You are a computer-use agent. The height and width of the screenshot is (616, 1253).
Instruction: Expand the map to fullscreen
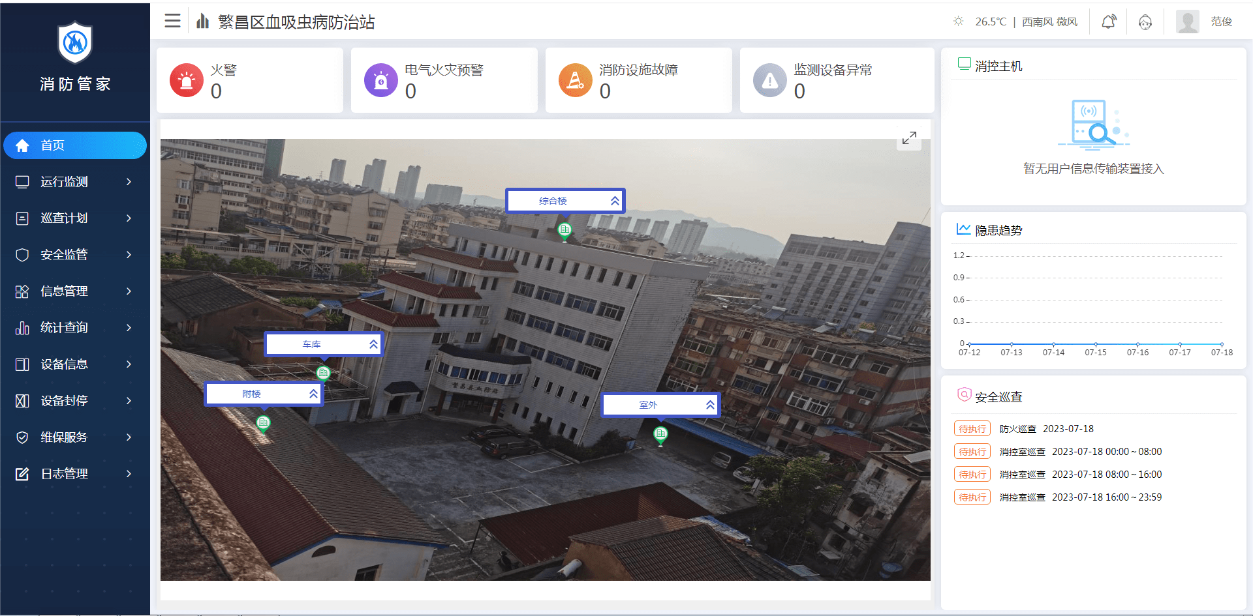909,138
